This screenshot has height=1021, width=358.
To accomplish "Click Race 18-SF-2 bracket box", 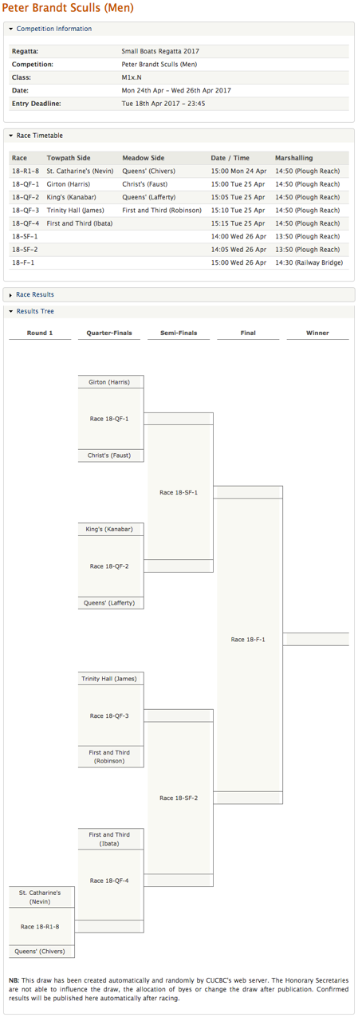I will tap(179, 798).
